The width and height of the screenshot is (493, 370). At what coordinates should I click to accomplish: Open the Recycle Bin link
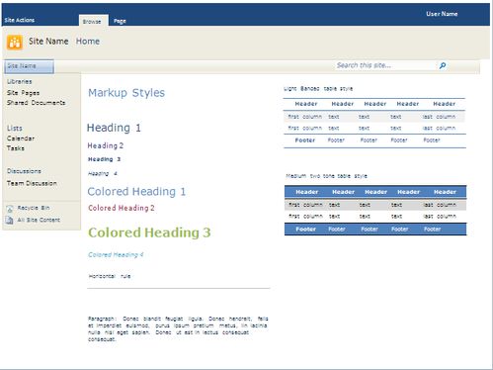pyautogui.click(x=34, y=208)
